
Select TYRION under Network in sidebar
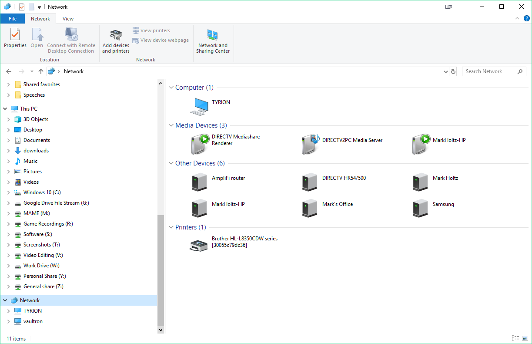(33, 311)
